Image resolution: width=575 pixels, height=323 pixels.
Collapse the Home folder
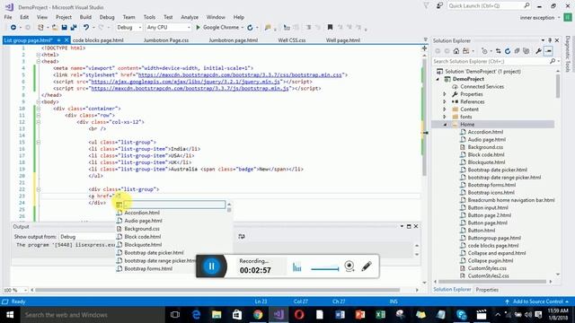tap(445, 125)
